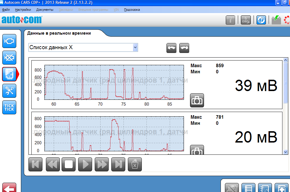Open the Настройки menu

pyautogui.click(x=23, y=10)
